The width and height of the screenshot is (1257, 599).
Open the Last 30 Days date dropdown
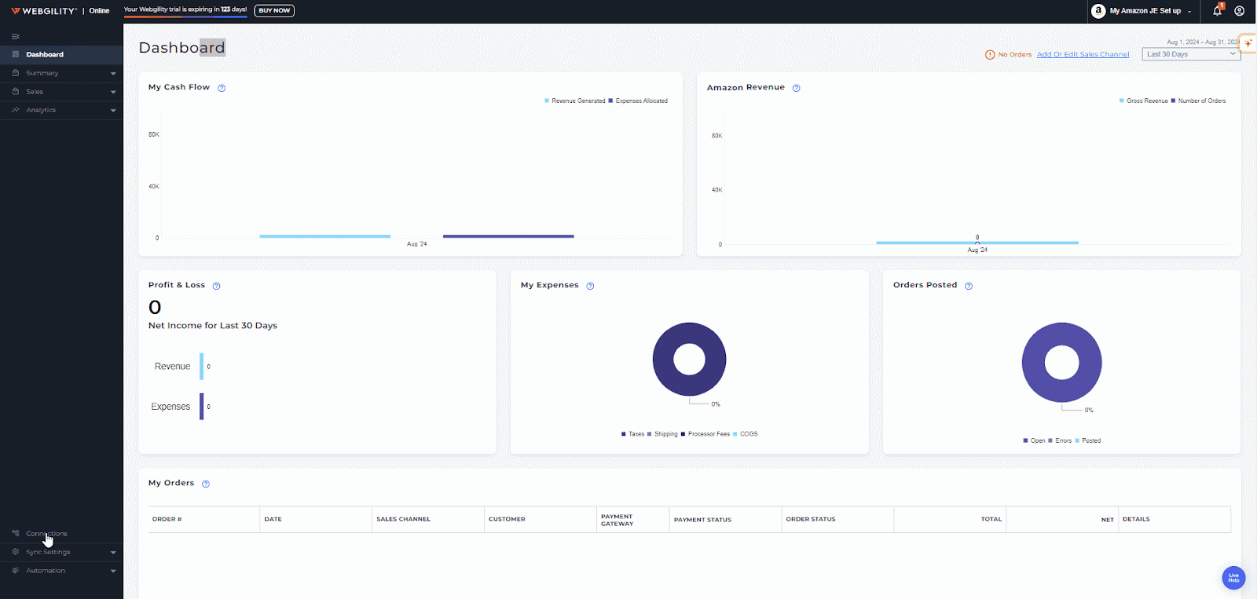[1190, 54]
